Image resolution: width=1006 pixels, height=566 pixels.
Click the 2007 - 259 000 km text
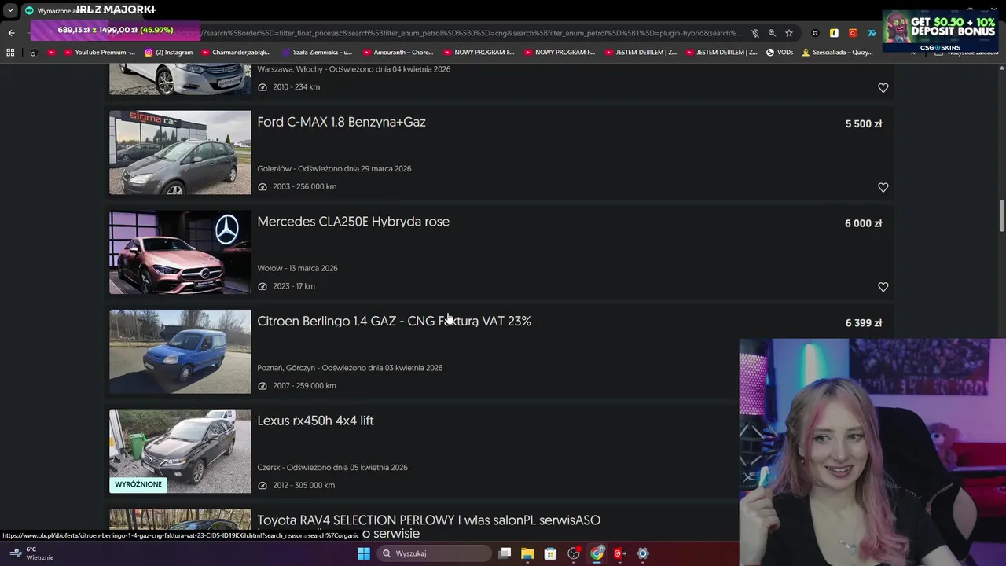(304, 386)
